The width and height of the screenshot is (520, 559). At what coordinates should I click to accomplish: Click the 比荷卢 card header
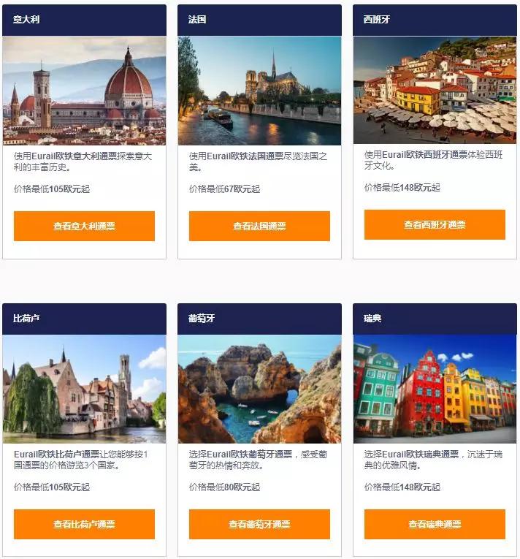point(84,319)
